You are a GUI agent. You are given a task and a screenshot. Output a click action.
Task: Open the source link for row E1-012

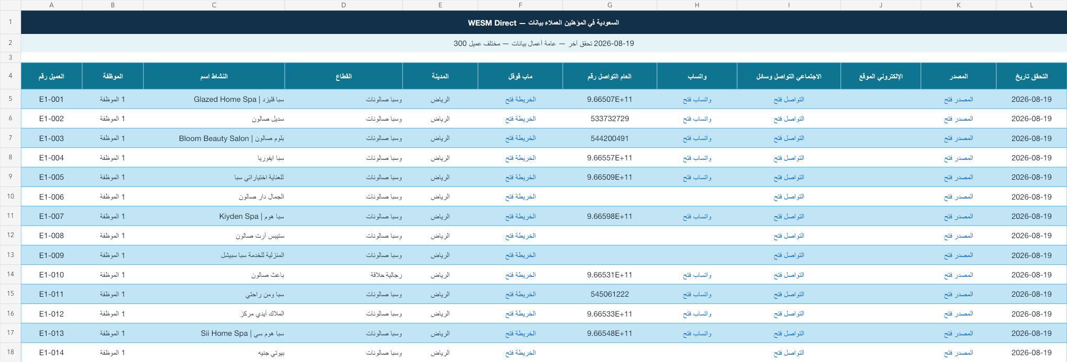click(958, 314)
